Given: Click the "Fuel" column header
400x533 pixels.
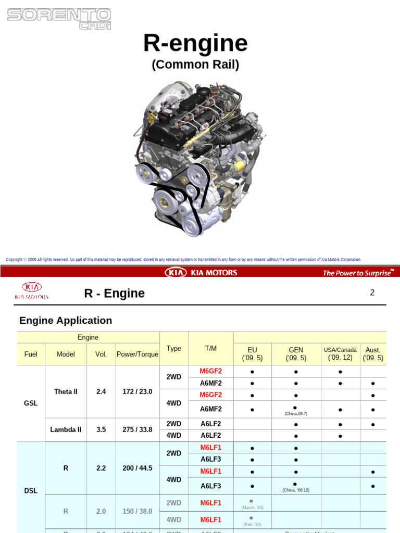Looking at the screenshot, I should [x=31, y=354].
